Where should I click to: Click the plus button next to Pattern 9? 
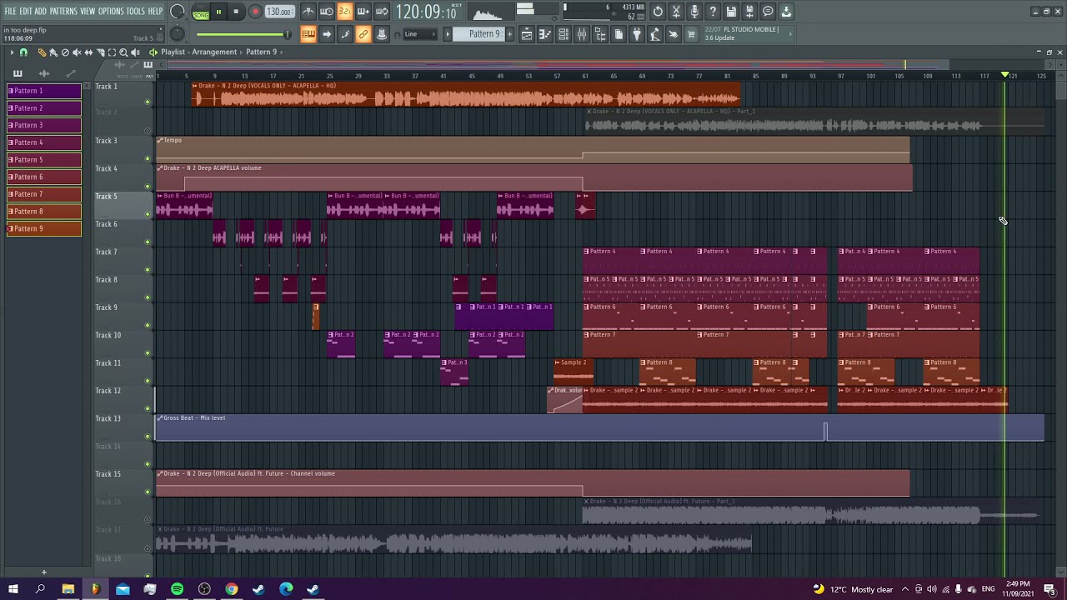pos(508,34)
